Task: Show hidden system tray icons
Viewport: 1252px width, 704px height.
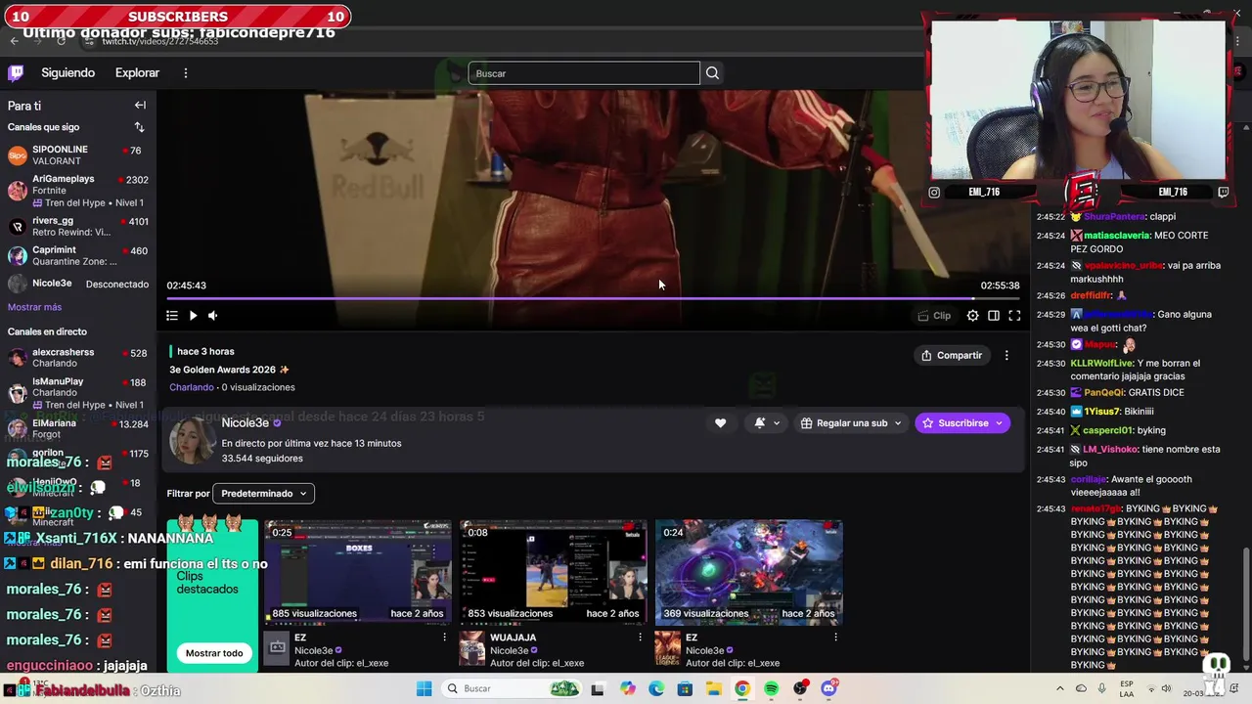Action: (x=1059, y=689)
